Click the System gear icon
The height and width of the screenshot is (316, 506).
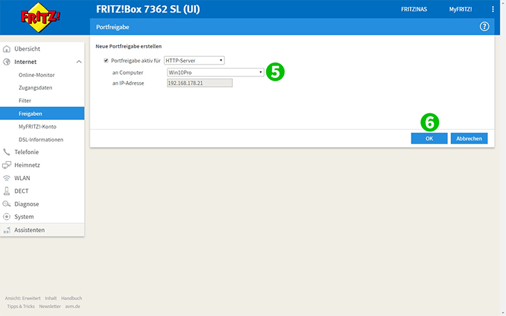click(7, 217)
